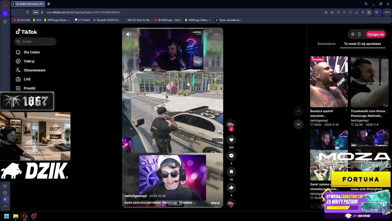Open Opera's easy setup sliders icon
This screenshot has height=221, width=392.
pyautogui.click(x=363, y=12)
